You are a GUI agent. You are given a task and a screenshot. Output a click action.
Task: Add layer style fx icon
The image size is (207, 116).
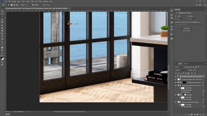point(189,115)
